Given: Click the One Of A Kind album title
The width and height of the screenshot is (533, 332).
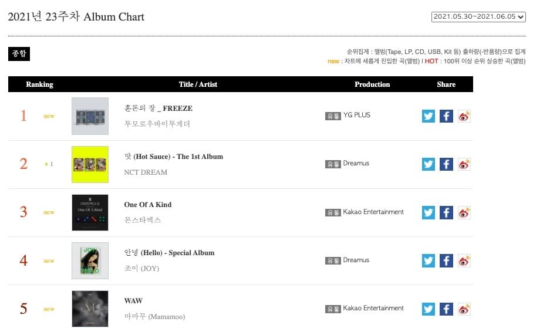Looking at the screenshot, I should pos(148,205).
